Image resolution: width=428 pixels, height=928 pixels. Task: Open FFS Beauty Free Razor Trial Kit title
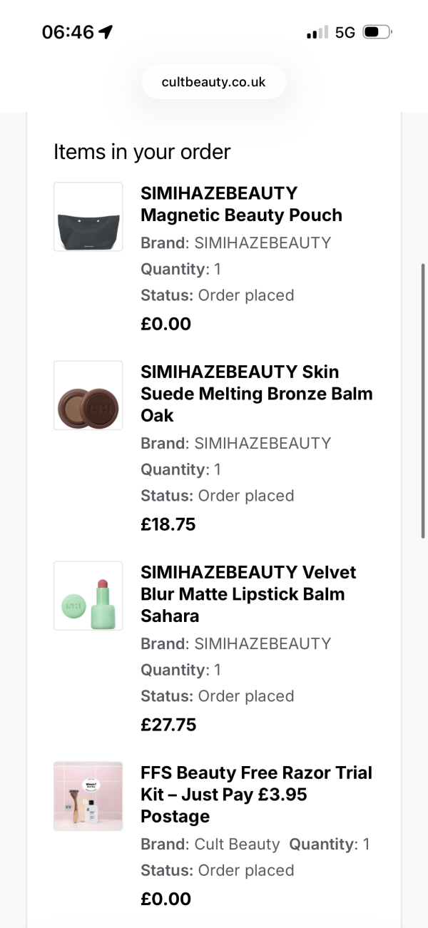[x=256, y=794]
